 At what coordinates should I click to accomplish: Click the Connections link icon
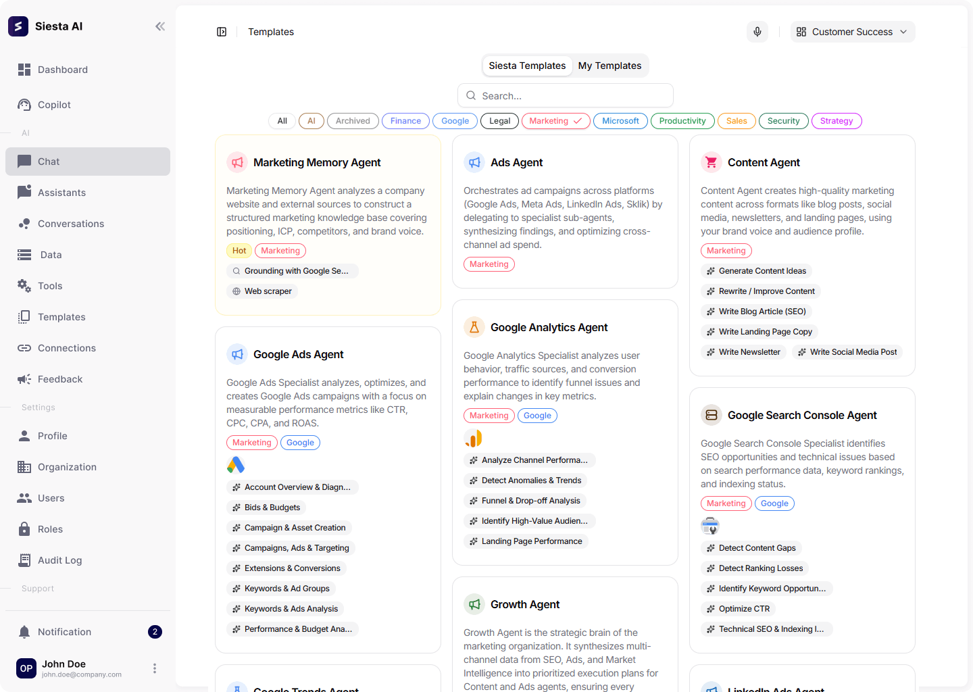tap(24, 348)
